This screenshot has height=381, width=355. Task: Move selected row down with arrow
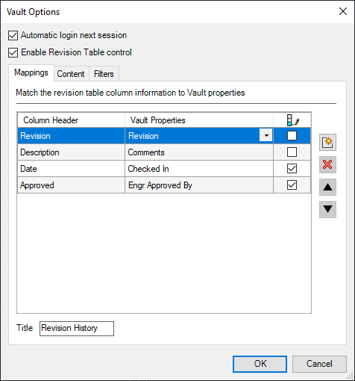click(327, 209)
